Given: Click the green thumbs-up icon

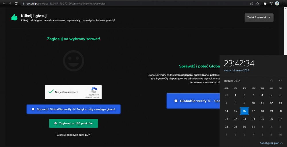Looking at the screenshot, I should click(14, 17).
